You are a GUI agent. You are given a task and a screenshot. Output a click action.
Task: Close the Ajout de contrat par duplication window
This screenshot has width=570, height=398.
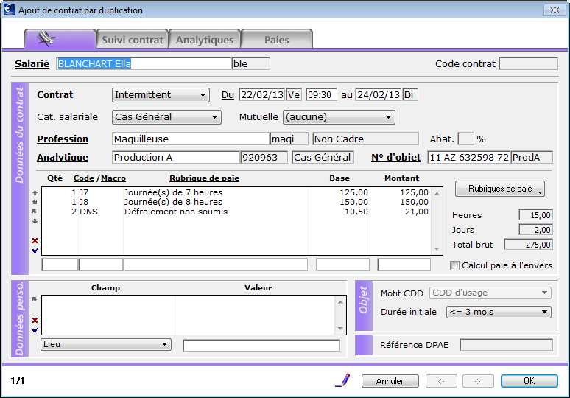click(555, 10)
